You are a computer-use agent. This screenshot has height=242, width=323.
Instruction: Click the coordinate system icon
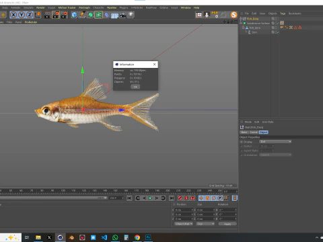[x=38, y=15]
